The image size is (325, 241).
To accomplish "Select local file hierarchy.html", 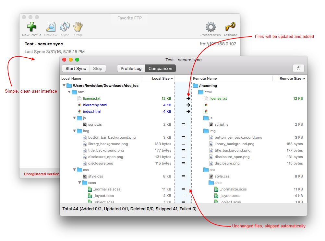I will click(x=95, y=105).
